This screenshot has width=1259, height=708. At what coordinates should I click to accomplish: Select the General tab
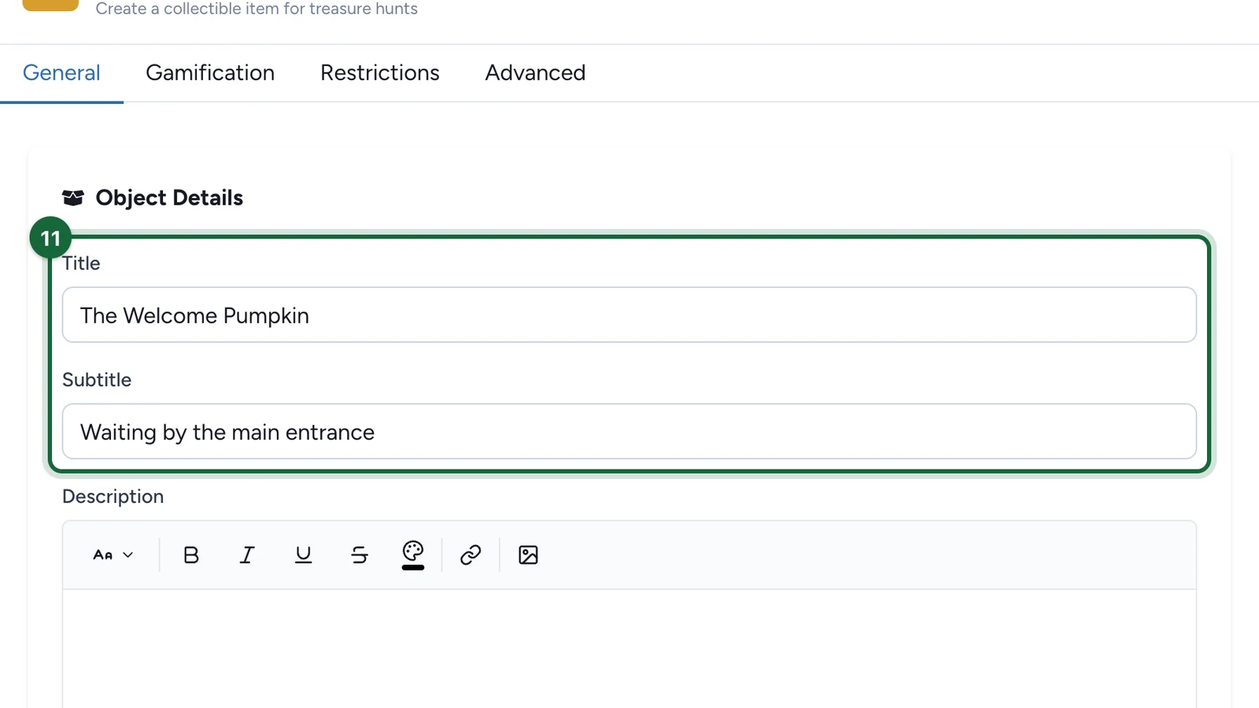(61, 72)
